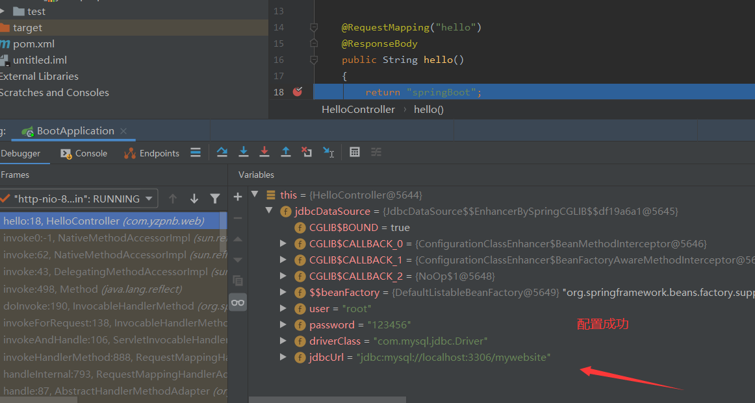The height and width of the screenshot is (403, 755).
Task: Select frame handleInternal:793
Action: [x=114, y=374]
